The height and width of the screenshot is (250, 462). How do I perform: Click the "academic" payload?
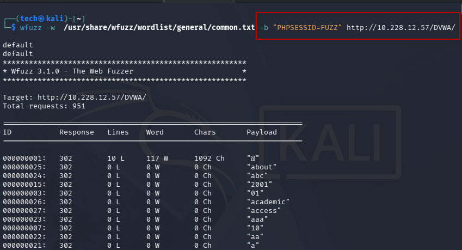[268, 202]
